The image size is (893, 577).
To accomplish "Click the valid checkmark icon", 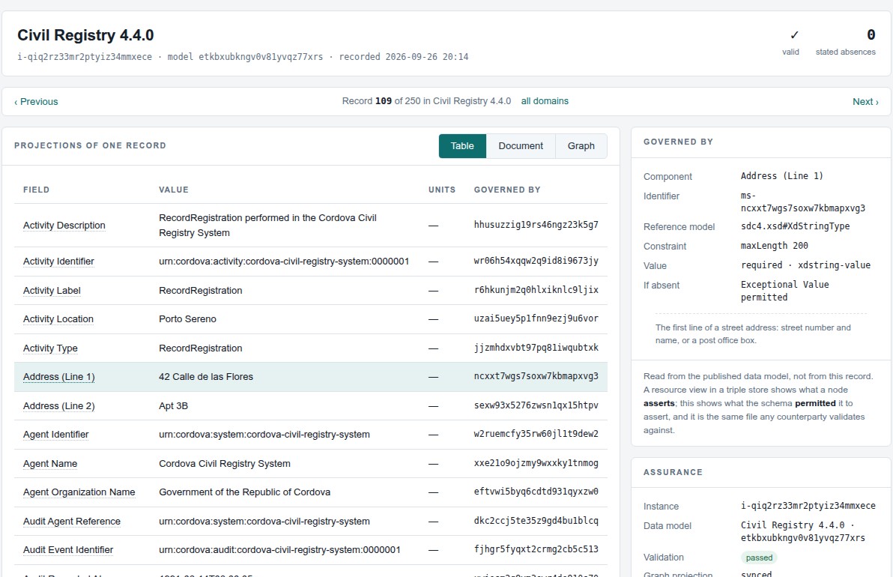I will 794,34.
